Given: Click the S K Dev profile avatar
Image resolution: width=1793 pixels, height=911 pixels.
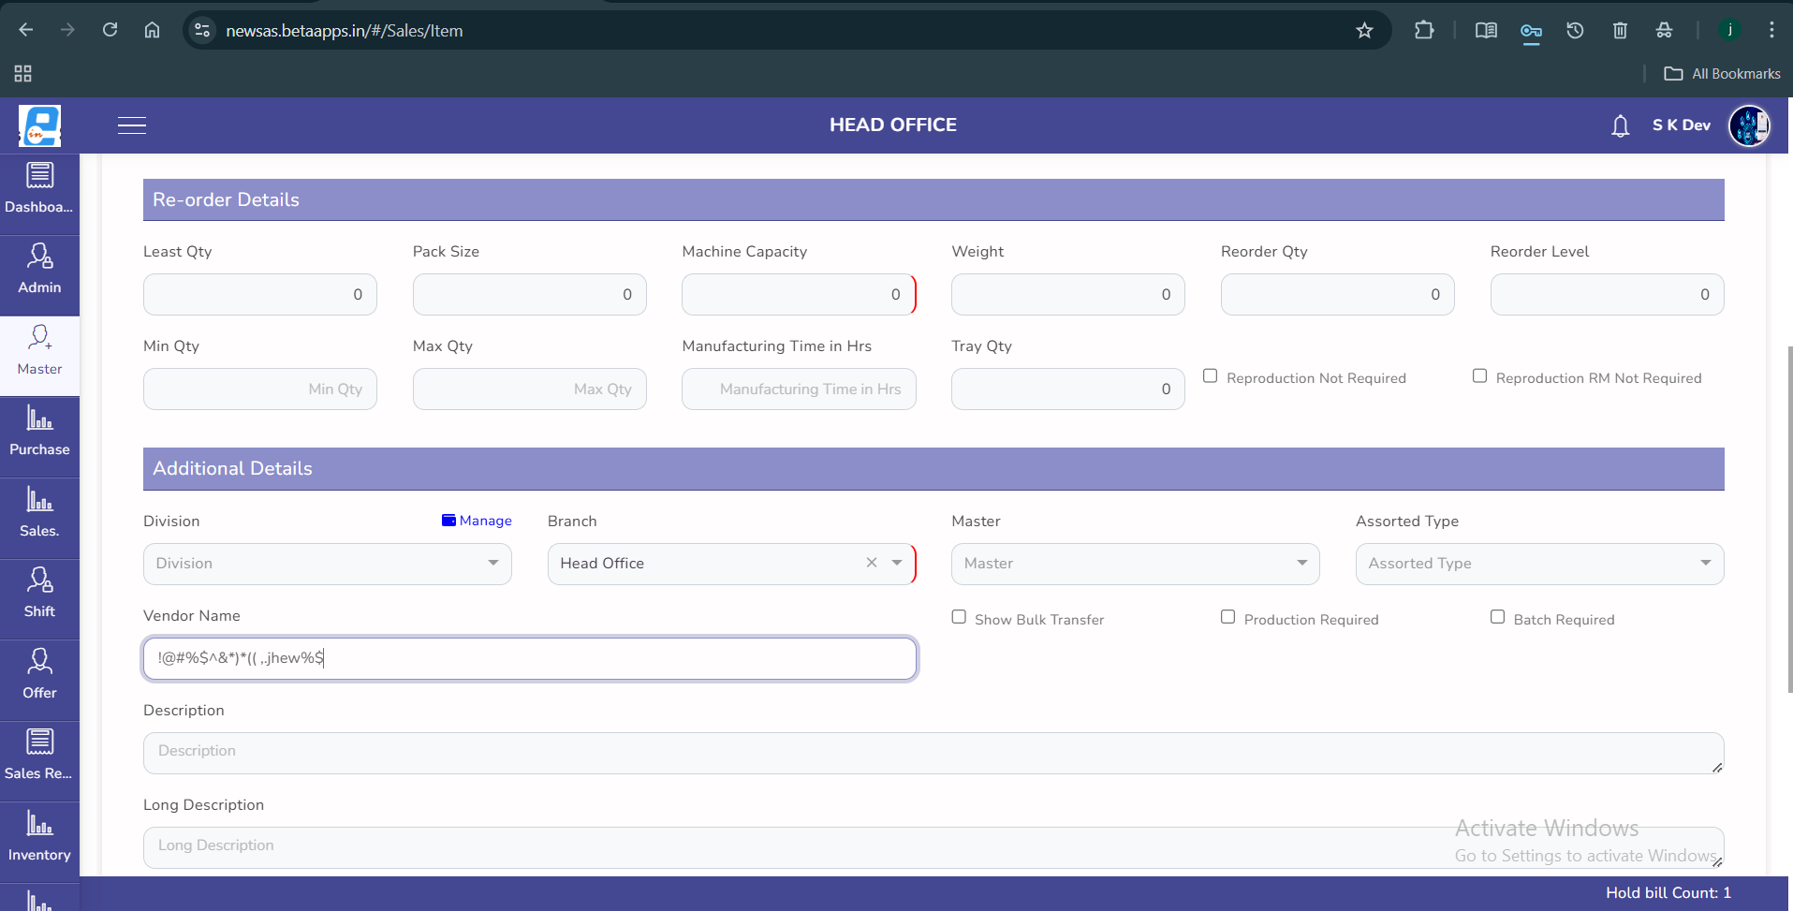Looking at the screenshot, I should pyautogui.click(x=1748, y=125).
